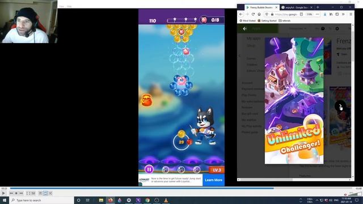The image size is (363, 204).
Task: Open Chrome from the taskbar
Action: 147,200
